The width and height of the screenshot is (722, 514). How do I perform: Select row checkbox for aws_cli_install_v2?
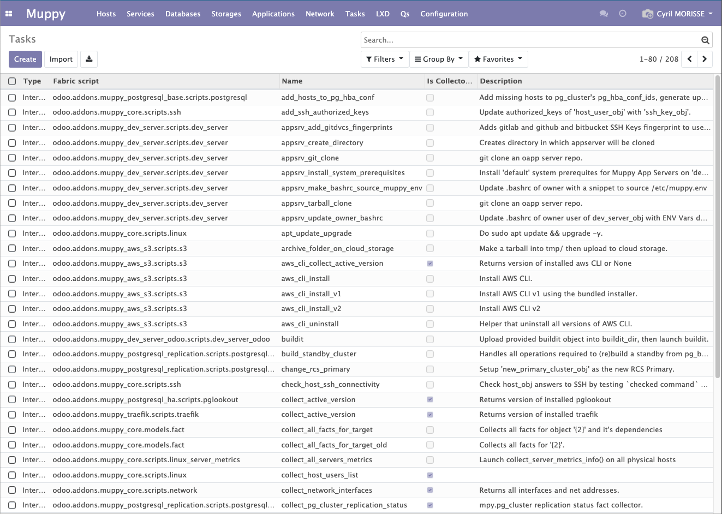pyautogui.click(x=12, y=309)
